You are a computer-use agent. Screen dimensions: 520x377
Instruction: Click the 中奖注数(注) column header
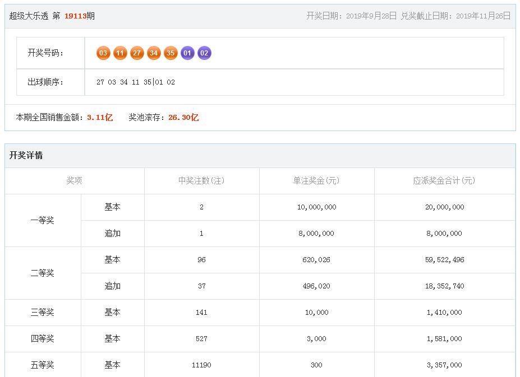[201, 180]
